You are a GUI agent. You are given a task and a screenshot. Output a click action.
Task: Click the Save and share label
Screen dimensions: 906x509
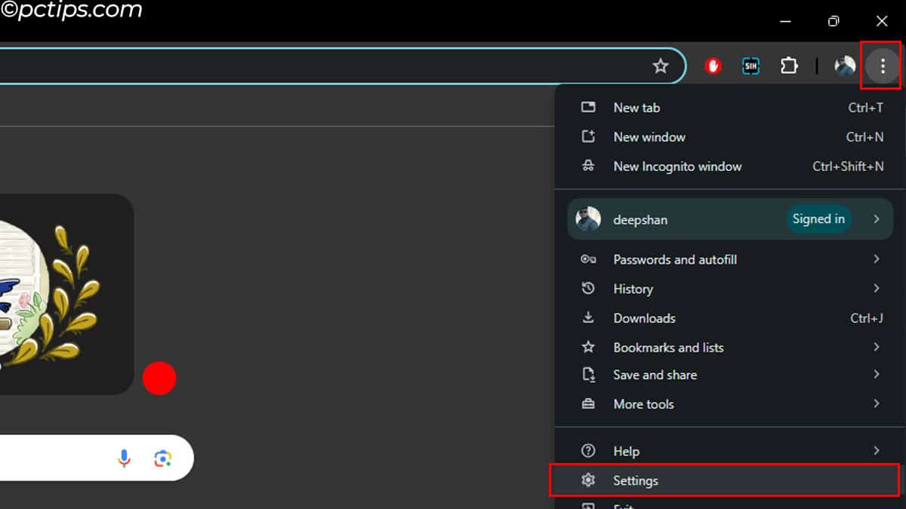[655, 375]
